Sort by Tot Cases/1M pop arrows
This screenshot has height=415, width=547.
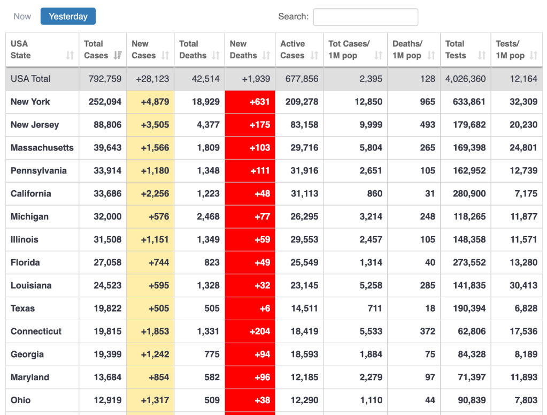click(378, 56)
